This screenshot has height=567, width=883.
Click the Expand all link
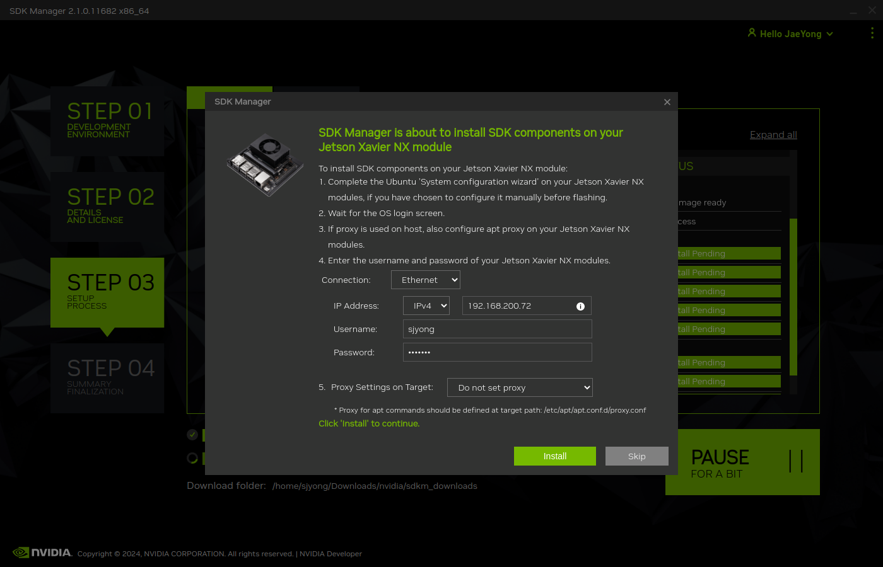point(773,135)
